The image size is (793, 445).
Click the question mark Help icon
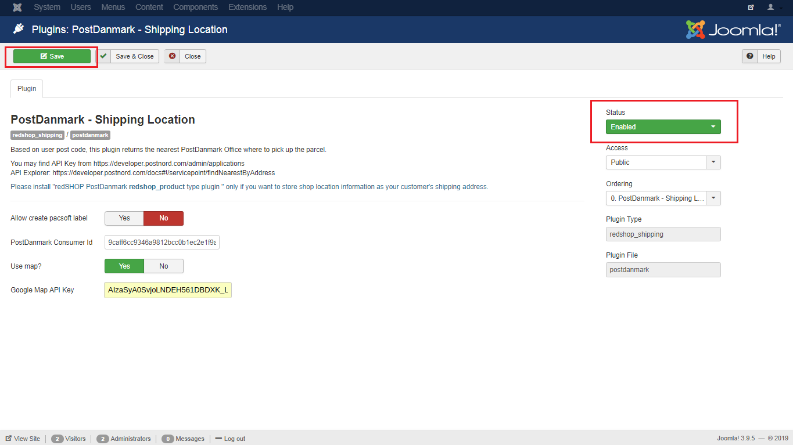click(x=750, y=56)
